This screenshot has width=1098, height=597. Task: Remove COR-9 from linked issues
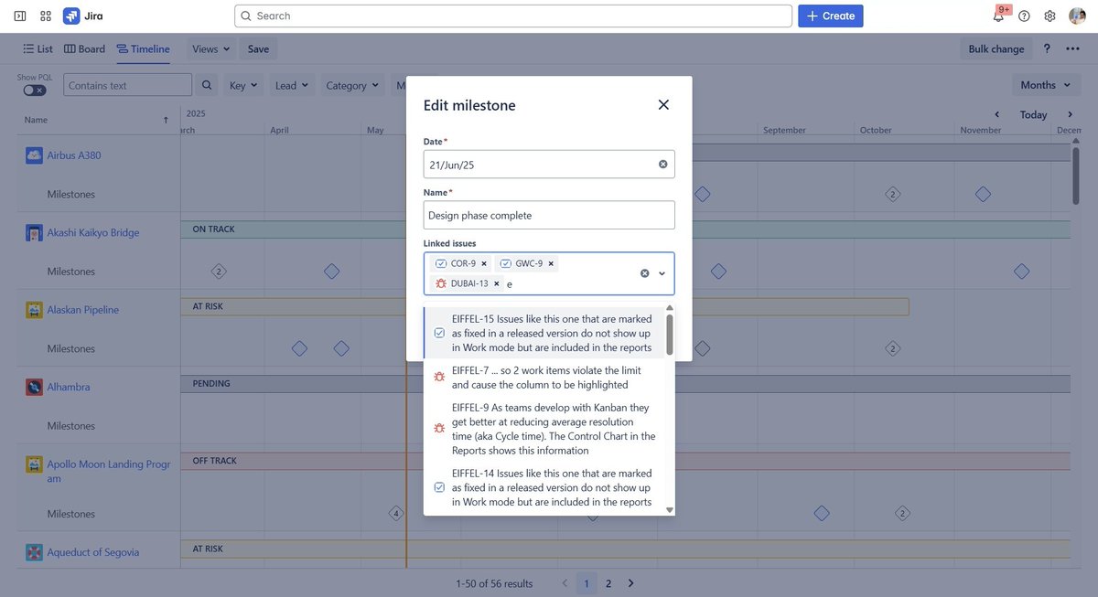484,263
